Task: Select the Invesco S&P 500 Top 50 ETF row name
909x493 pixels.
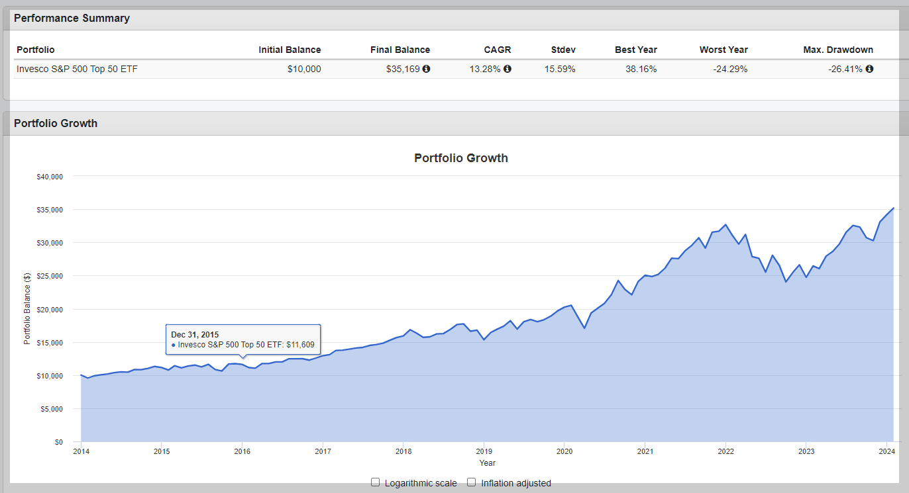Action: (77, 69)
